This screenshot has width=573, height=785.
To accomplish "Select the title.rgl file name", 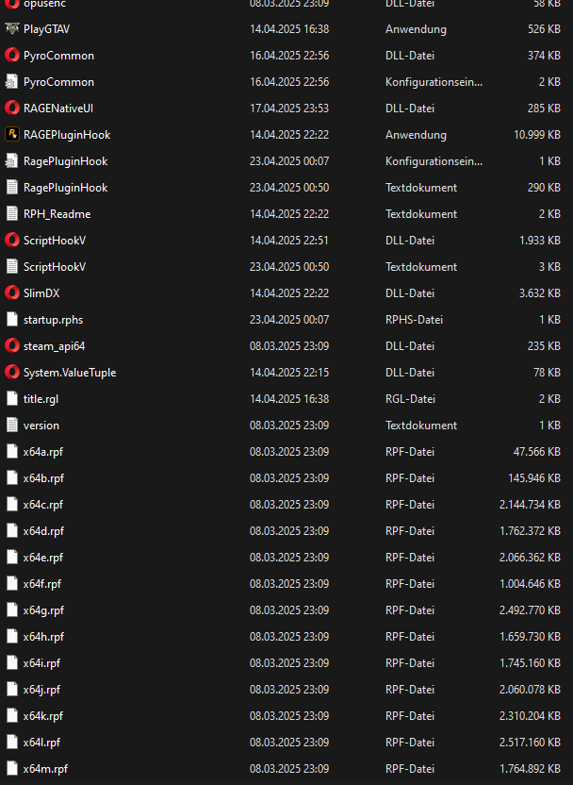I will (x=41, y=399).
